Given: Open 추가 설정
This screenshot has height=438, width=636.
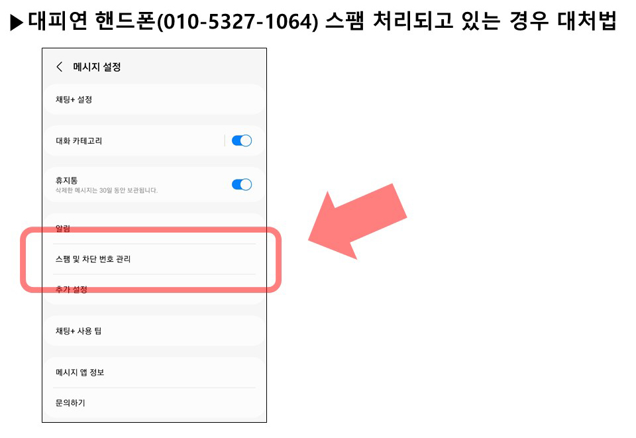Looking at the screenshot, I should [72, 289].
